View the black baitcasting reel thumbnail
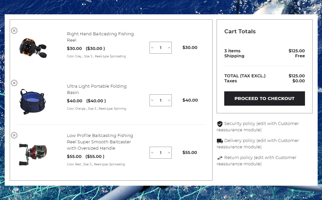This screenshot has height=200, width=322. 33,48
